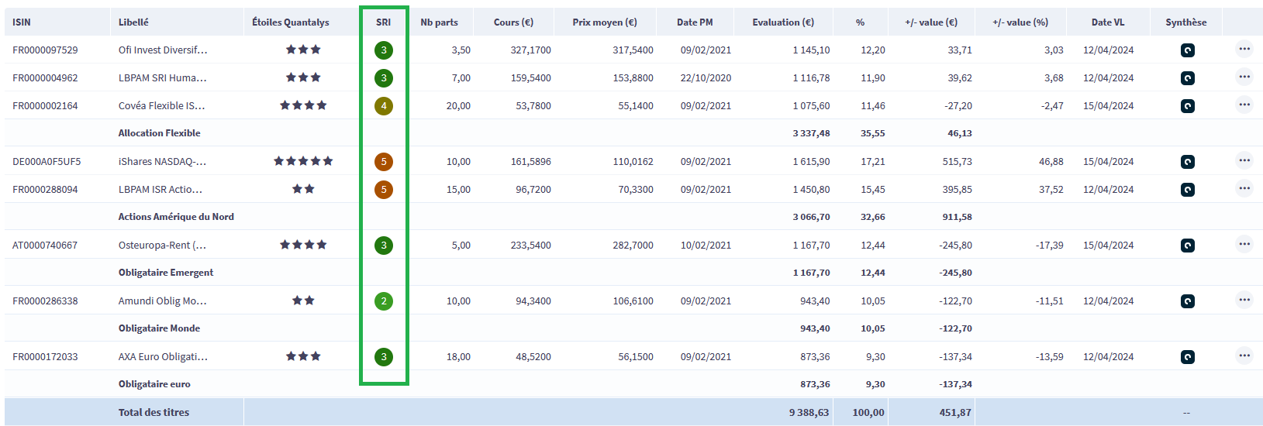
Task: Click the Actions Amérique du Nord subtotal row
Action: 176,217
